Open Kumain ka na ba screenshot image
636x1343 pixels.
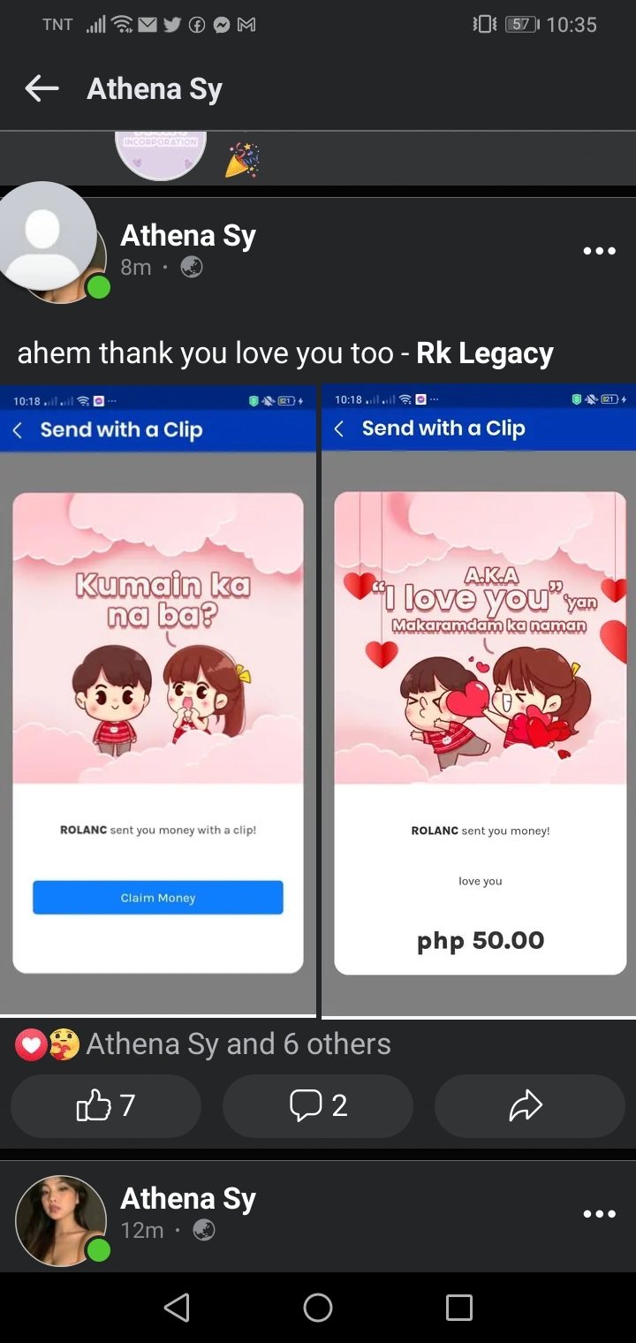(x=158, y=700)
